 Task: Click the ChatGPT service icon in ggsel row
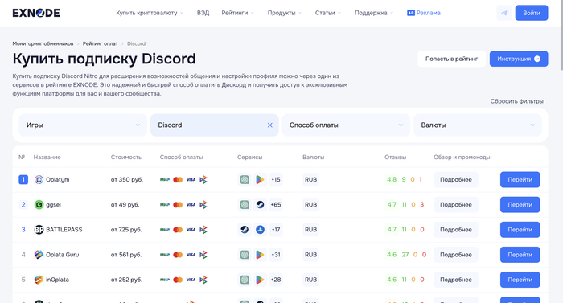pyautogui.click(x=245, y=205)
